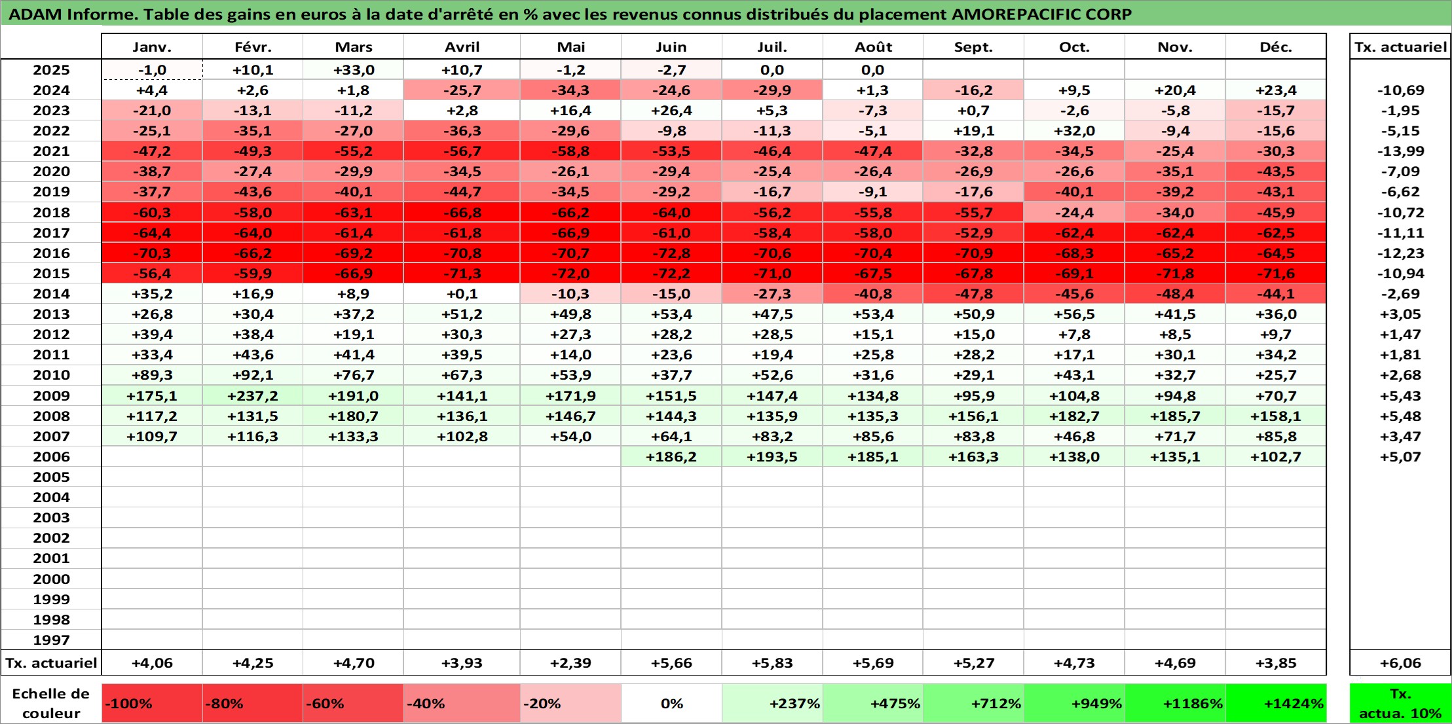Click the +56,5 cell in 2013
The width and height of the screenshot is (1452, 724).
[1074, 314]
